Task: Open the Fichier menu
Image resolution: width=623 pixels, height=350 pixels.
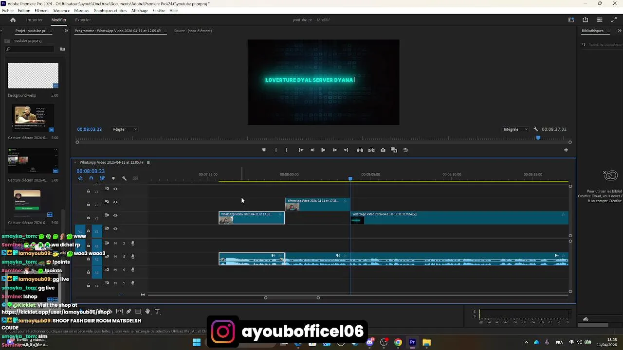Action: coord(8,11)
